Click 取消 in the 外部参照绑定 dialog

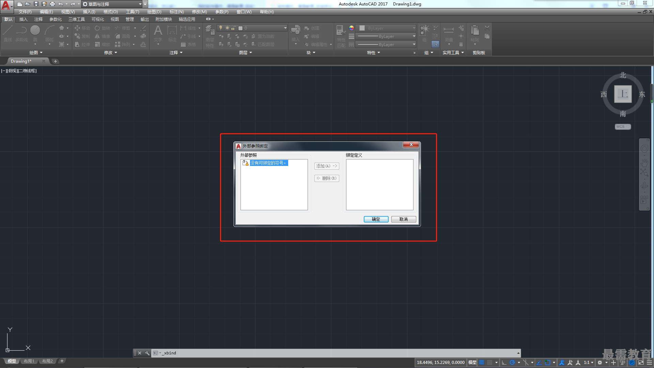404,219
